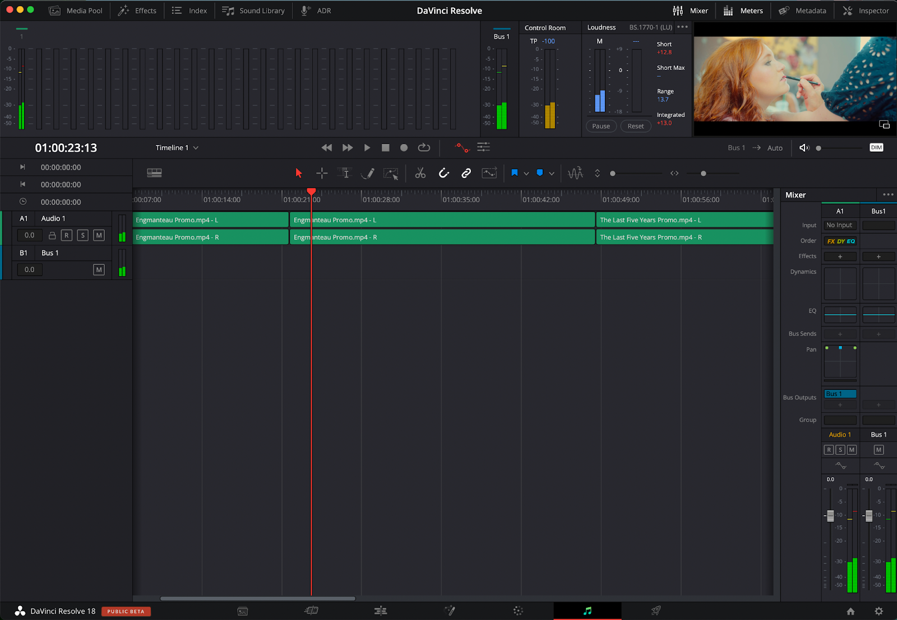Switch to the Color page

pos(517,610)
